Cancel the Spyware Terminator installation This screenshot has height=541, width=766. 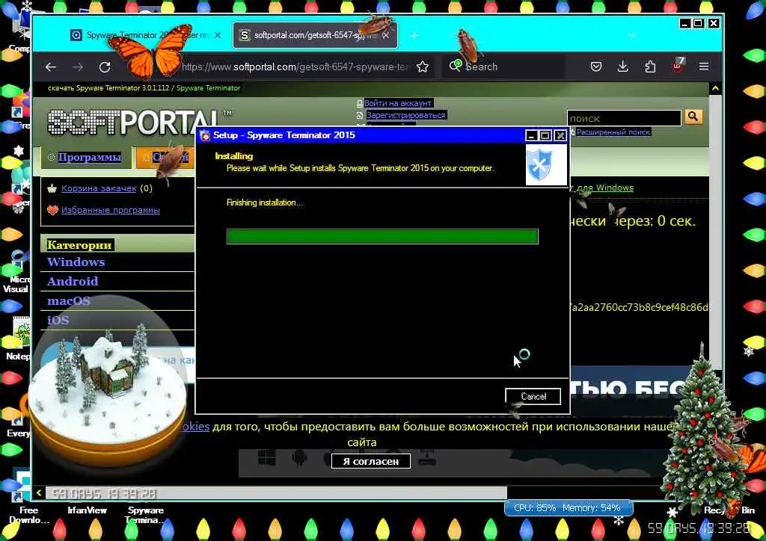[x=533, y=396]
